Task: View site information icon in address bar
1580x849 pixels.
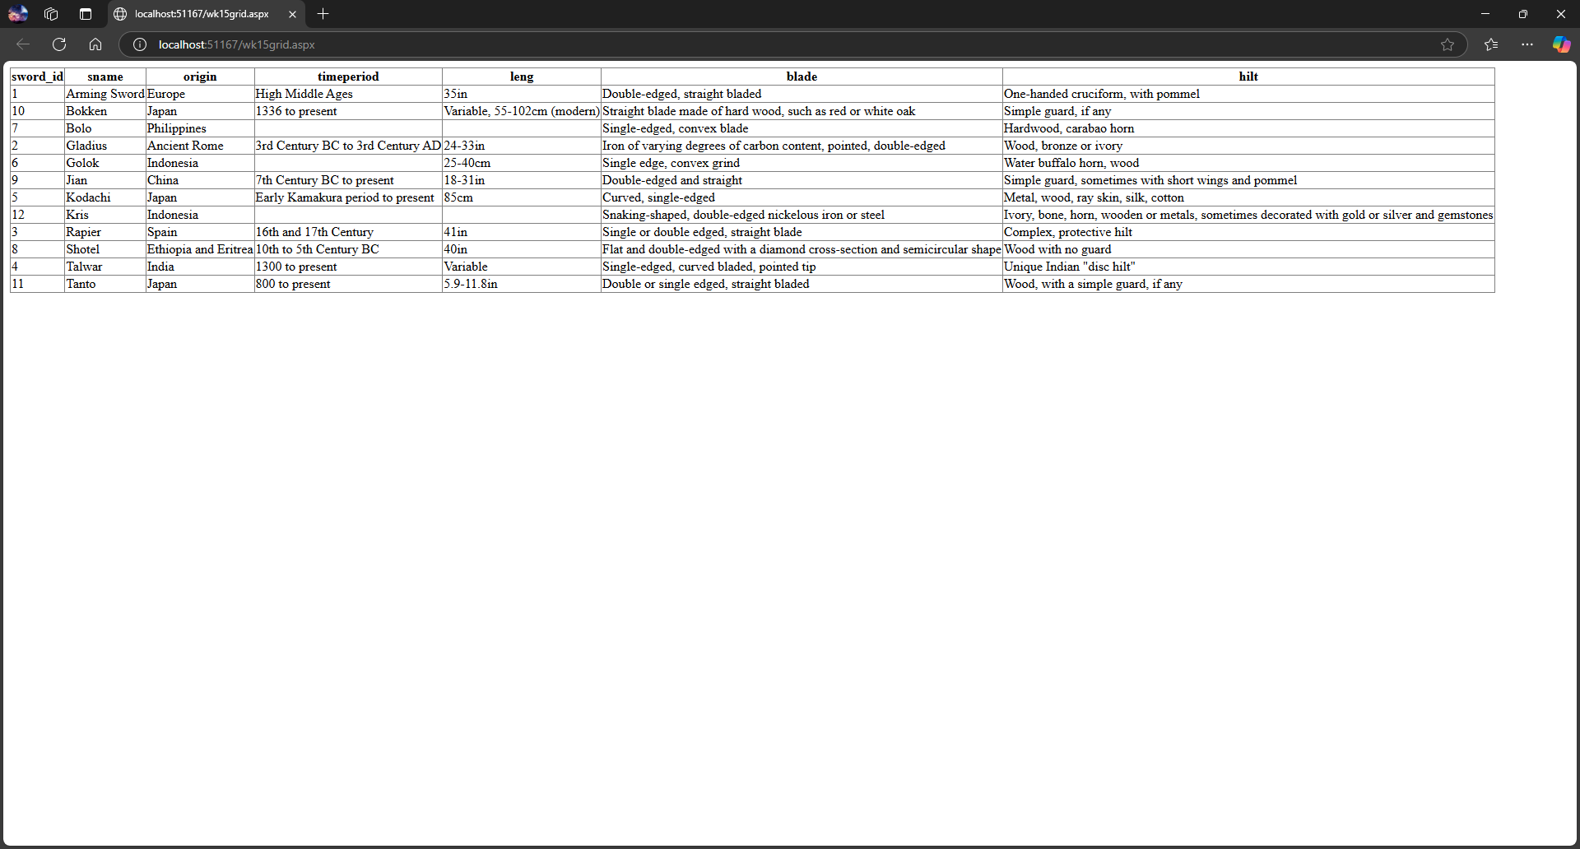Action: click(x=140, y=44)
